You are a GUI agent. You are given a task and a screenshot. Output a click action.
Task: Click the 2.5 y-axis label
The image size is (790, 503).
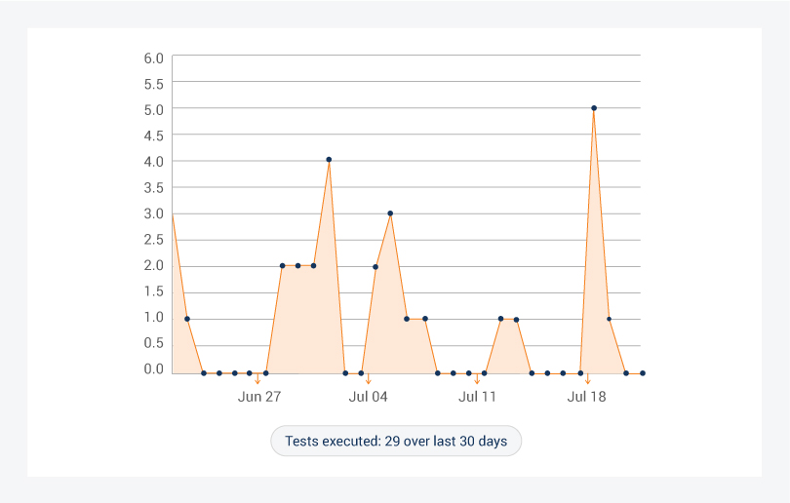[154, 240]
